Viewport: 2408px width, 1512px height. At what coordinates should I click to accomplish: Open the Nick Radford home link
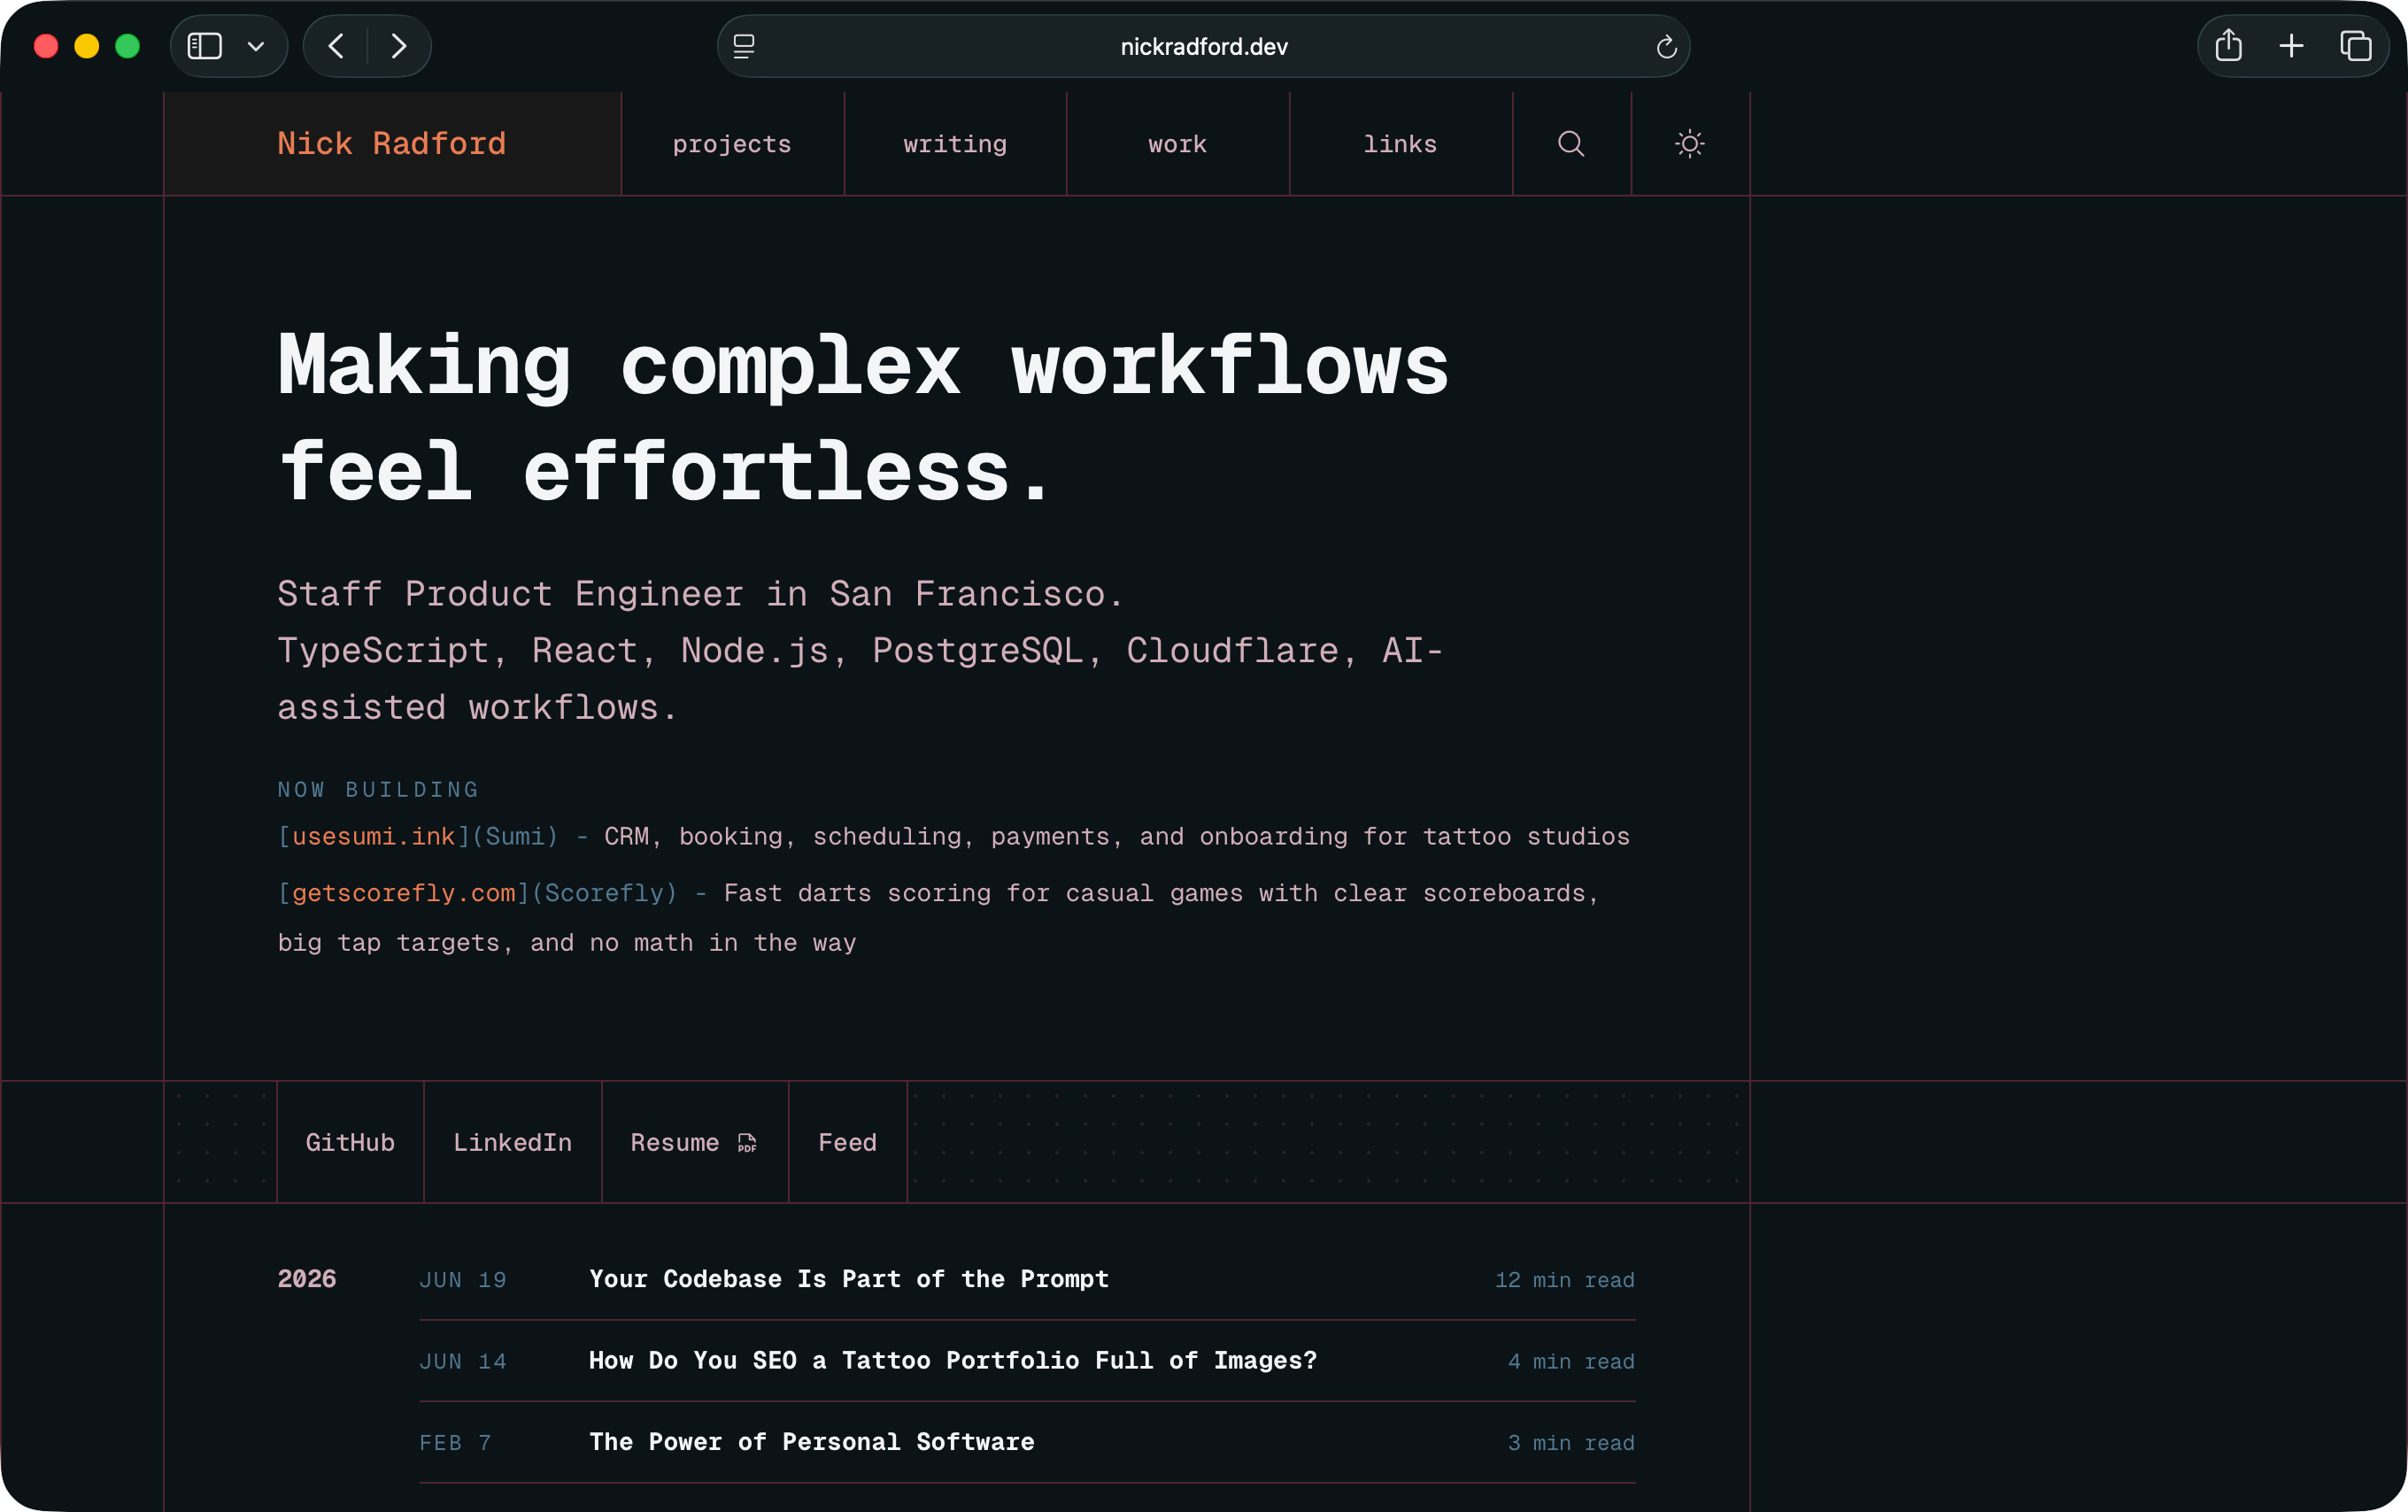[x=392, y=144]
